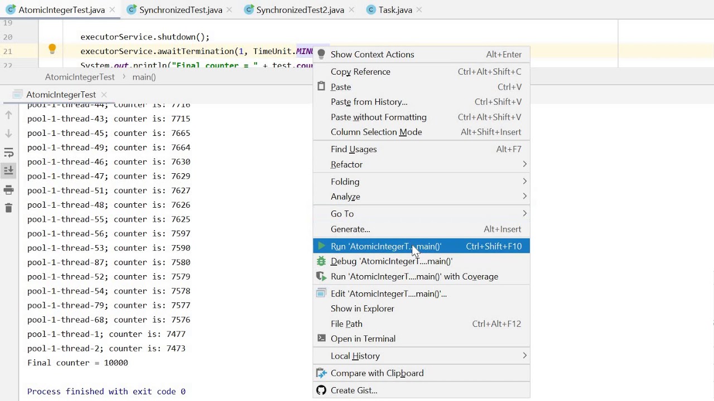Screen dimensions: 714x401
Task: Select Find Usages from the context menu
Action: 354,149
